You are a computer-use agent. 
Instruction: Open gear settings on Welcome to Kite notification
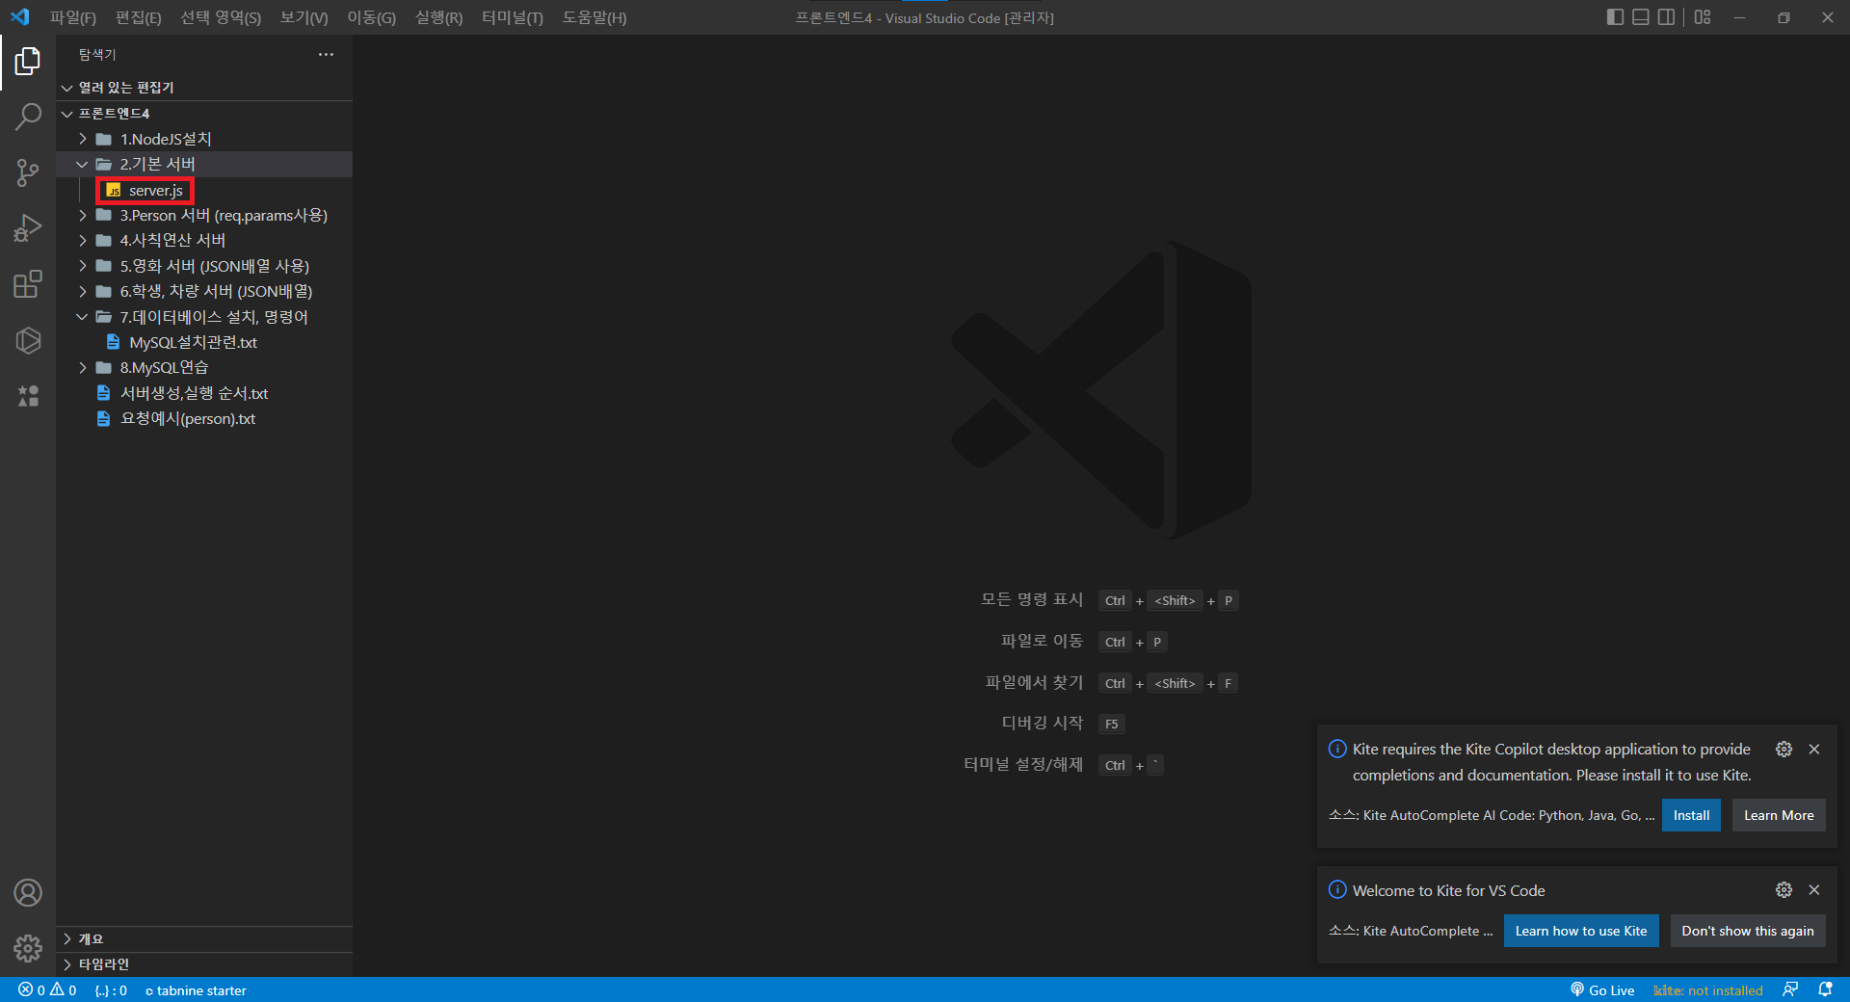[x=1784, y=889]
